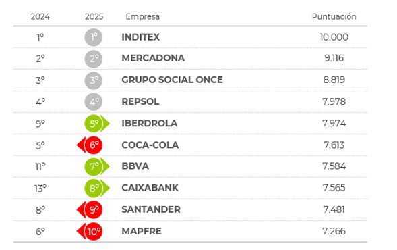The width and height of the screenshot is (397, 250).
Task: Select the red 10º badge for Mapfre
Action: [x=90, y=232]
